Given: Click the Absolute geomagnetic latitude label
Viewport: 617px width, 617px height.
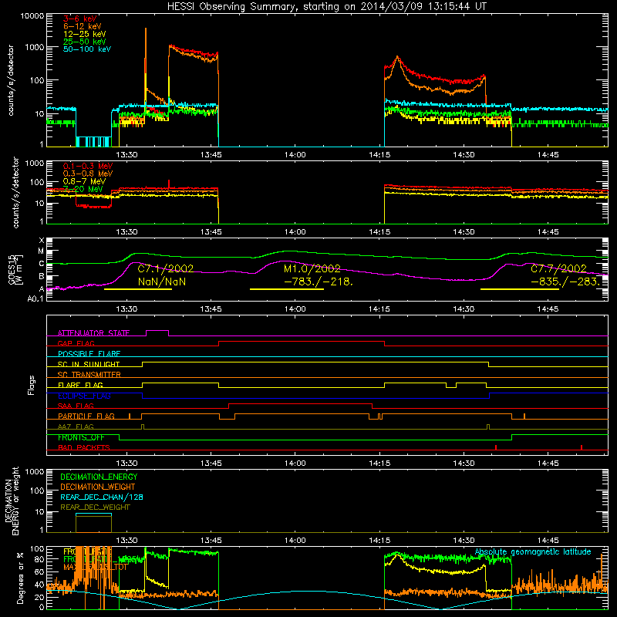Looking at the screenshot, I should (x=533, y=551).
